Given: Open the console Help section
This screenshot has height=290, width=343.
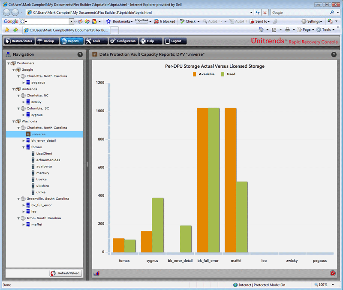Looking at the screenshot, I should tap(151, 41).
